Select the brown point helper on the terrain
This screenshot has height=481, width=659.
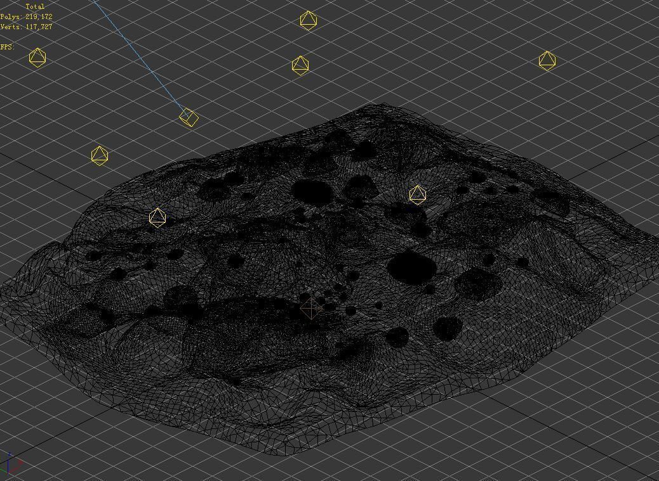tap(310, 308)
